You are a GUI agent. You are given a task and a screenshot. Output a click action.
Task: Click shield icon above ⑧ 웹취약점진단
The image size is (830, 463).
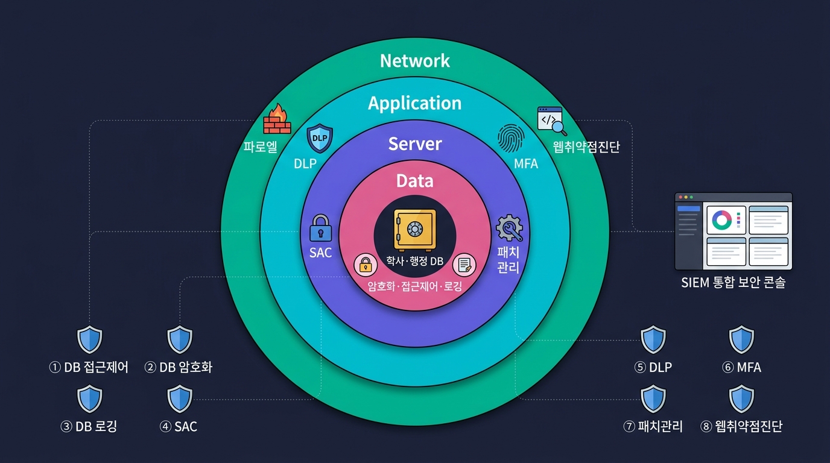click(x=742, y=399)
